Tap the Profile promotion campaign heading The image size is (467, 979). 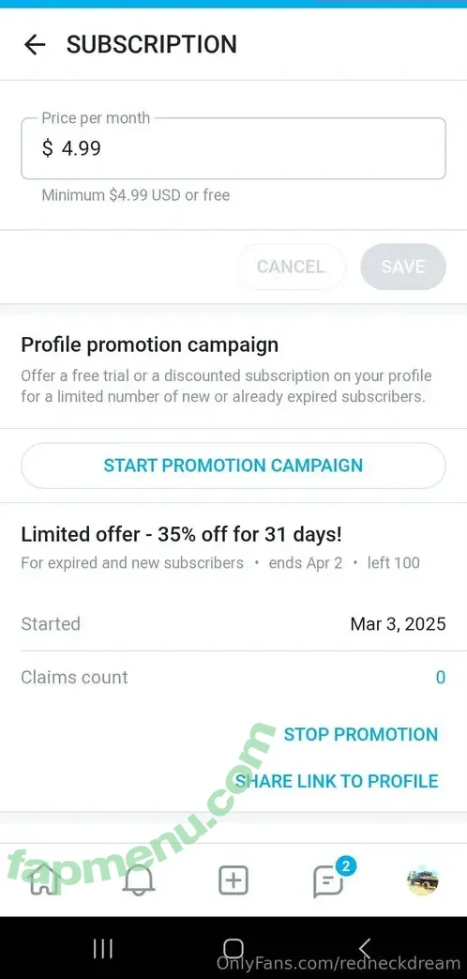pos(150,344)
